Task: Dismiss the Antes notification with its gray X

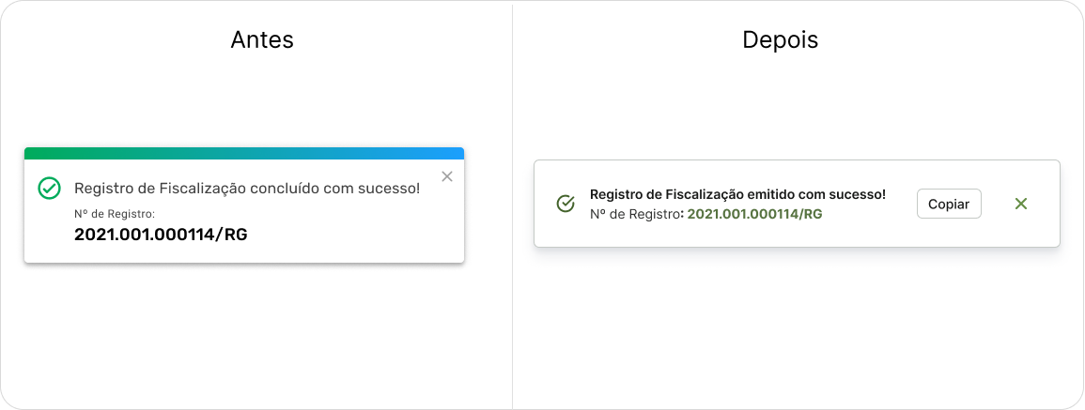Action: [447, 176]
